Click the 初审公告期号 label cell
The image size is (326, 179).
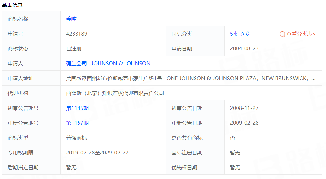(31, 108)
